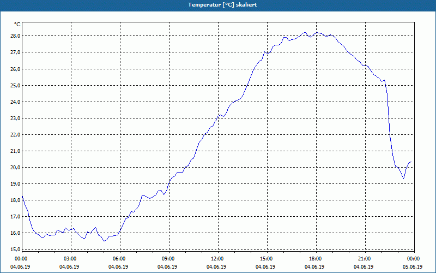Screen dimensions: 436x273
Task: Select the 27,0 y-axis value
Action: [16, 52]
